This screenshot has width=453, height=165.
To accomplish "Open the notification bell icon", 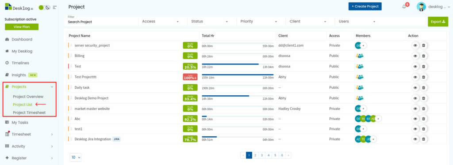I will [404, 7].
